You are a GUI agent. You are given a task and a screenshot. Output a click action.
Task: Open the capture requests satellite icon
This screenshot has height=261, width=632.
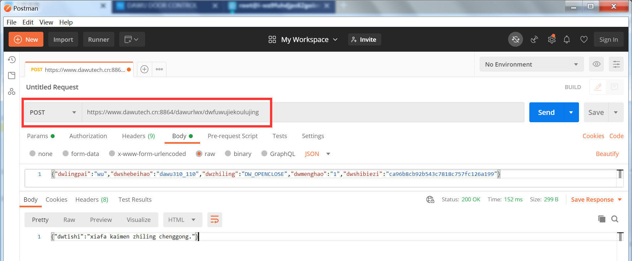tap(534, 39)
